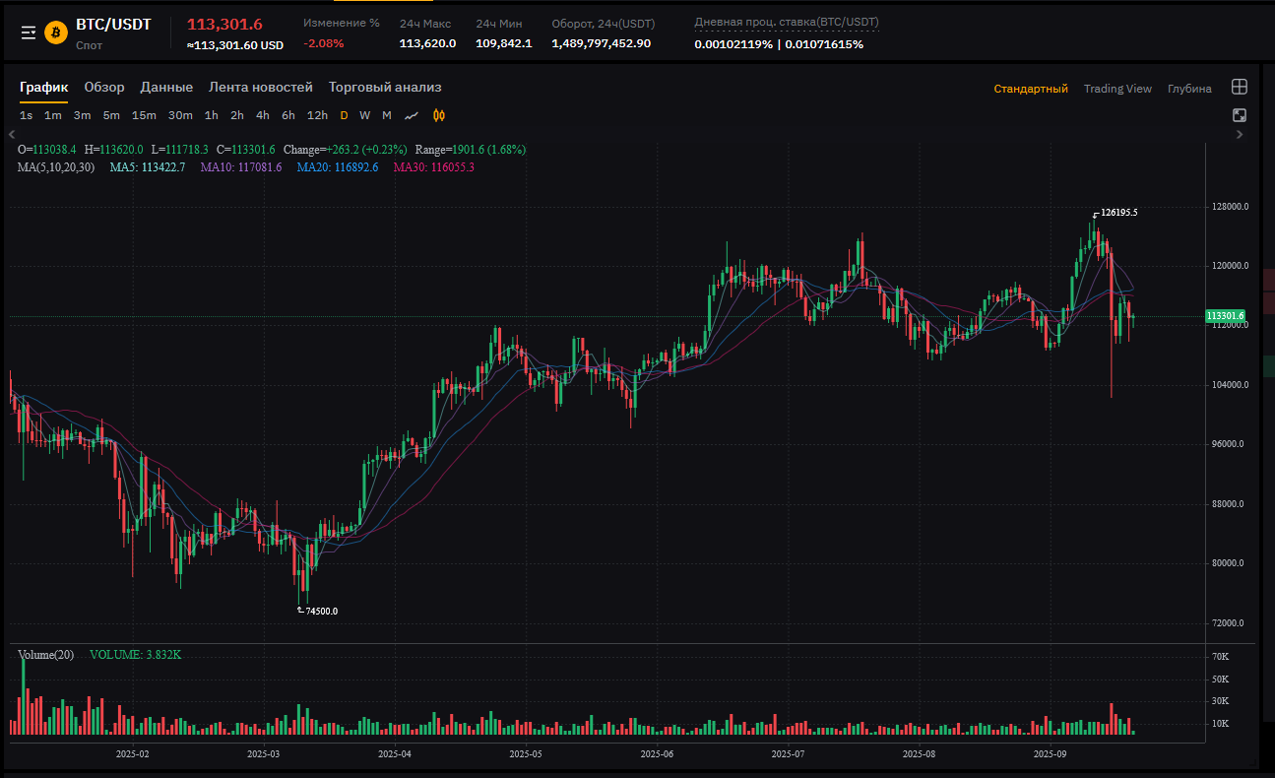
Task: Select the 15m timeframe
Action: pos(144,115)
